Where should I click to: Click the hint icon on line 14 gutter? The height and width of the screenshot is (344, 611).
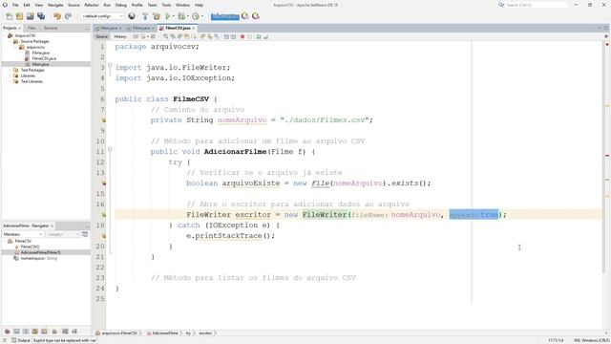(x=104, y=183)
